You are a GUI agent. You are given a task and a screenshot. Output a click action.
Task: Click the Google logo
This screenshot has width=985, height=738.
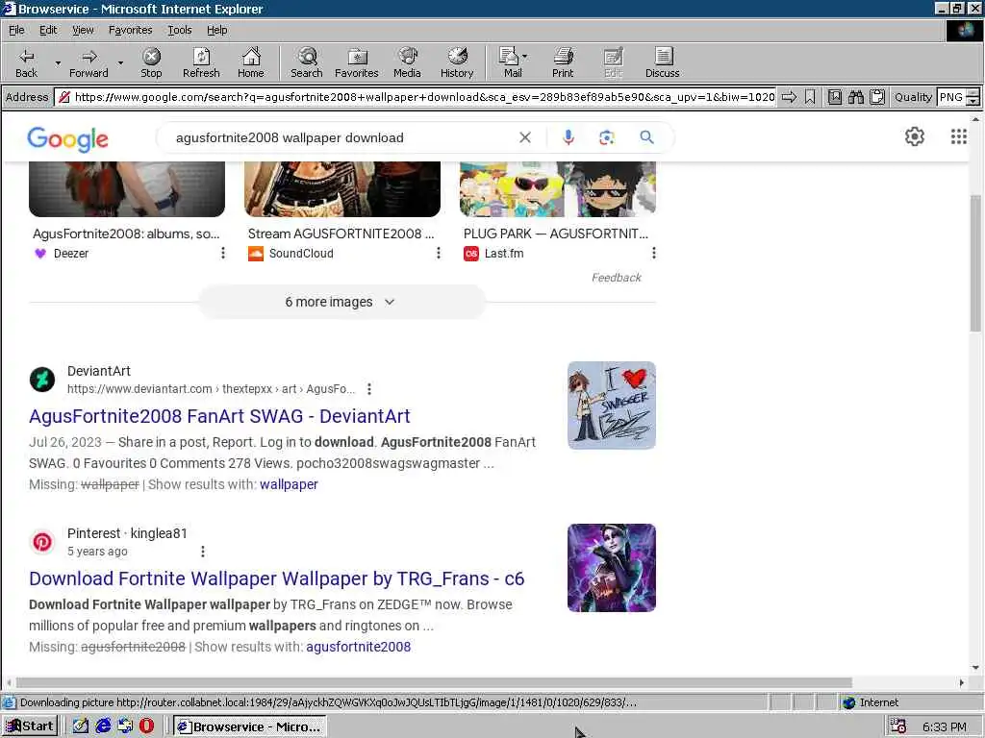click(68, 139)
